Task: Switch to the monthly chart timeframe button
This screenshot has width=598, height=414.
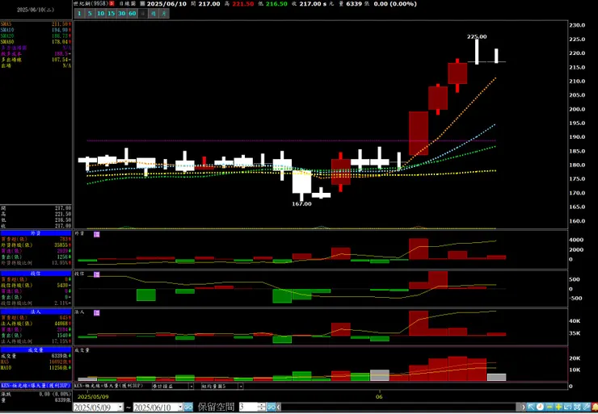Action: (164, 14)
